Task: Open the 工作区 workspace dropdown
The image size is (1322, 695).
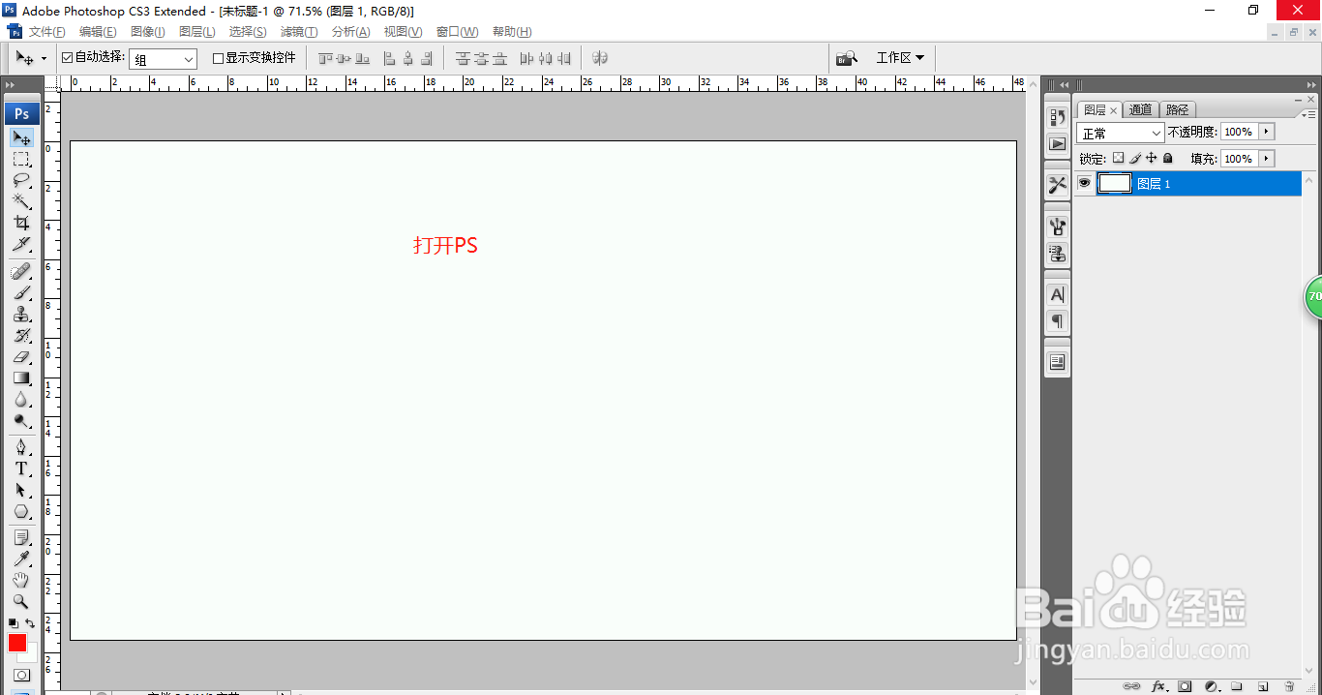Action: pos(900,58)
